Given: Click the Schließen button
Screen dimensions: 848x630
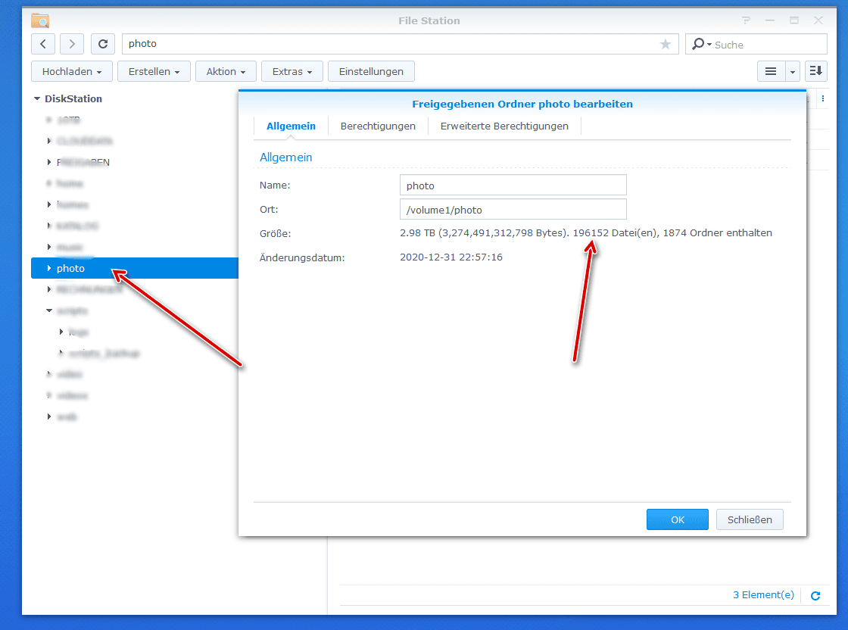Looking at the screenshot, I should (x=749, y=519).
